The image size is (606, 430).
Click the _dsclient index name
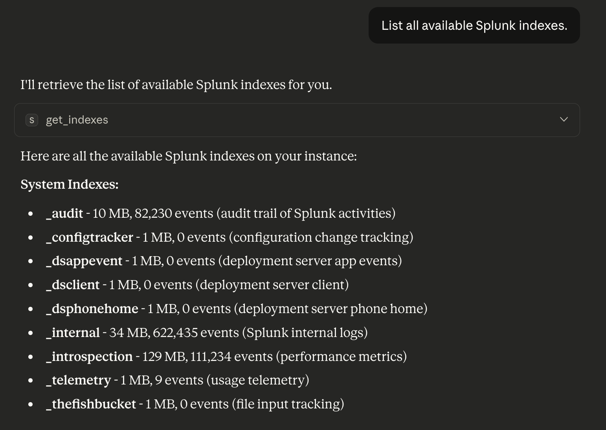[73, 285]
